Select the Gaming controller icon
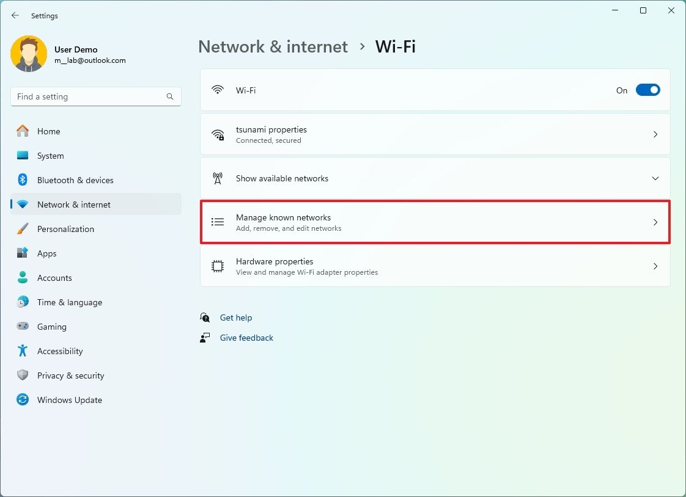The width and height of the screenshot is (686, 497). tap(22, 327)
